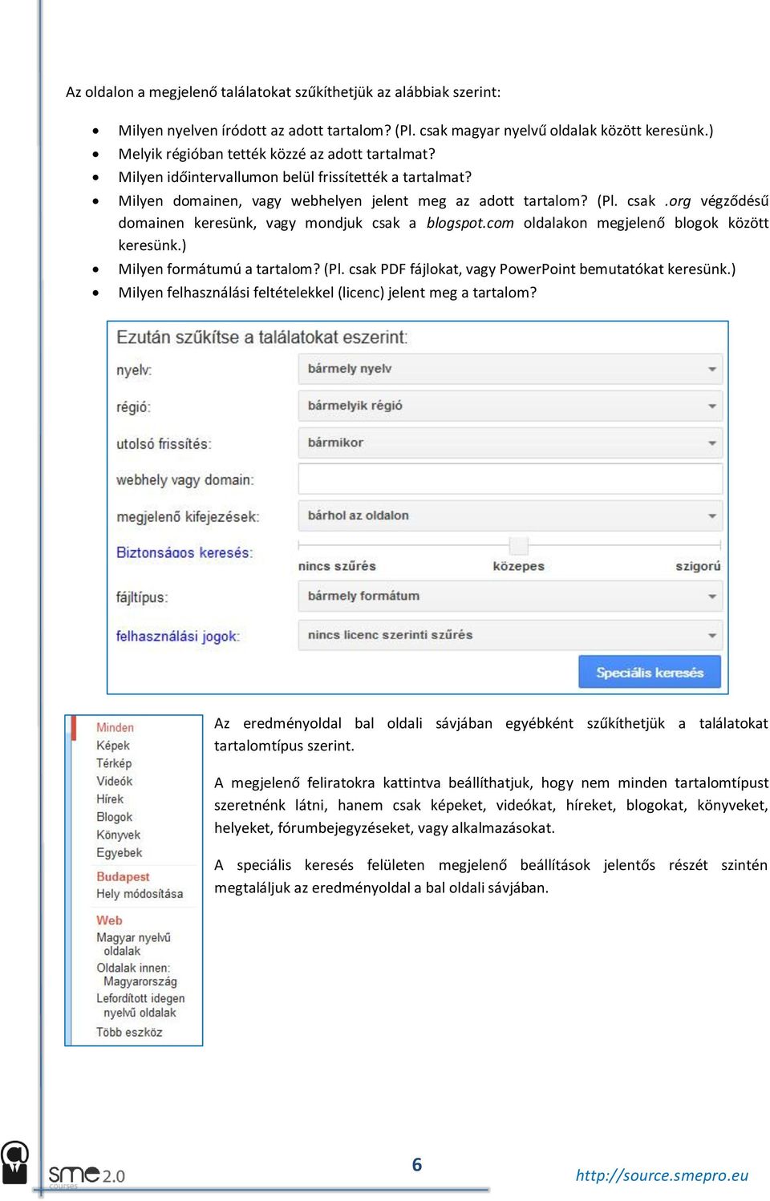Click the page number 6
This screenshot has height=1201, width=770.
point(417,1165)
